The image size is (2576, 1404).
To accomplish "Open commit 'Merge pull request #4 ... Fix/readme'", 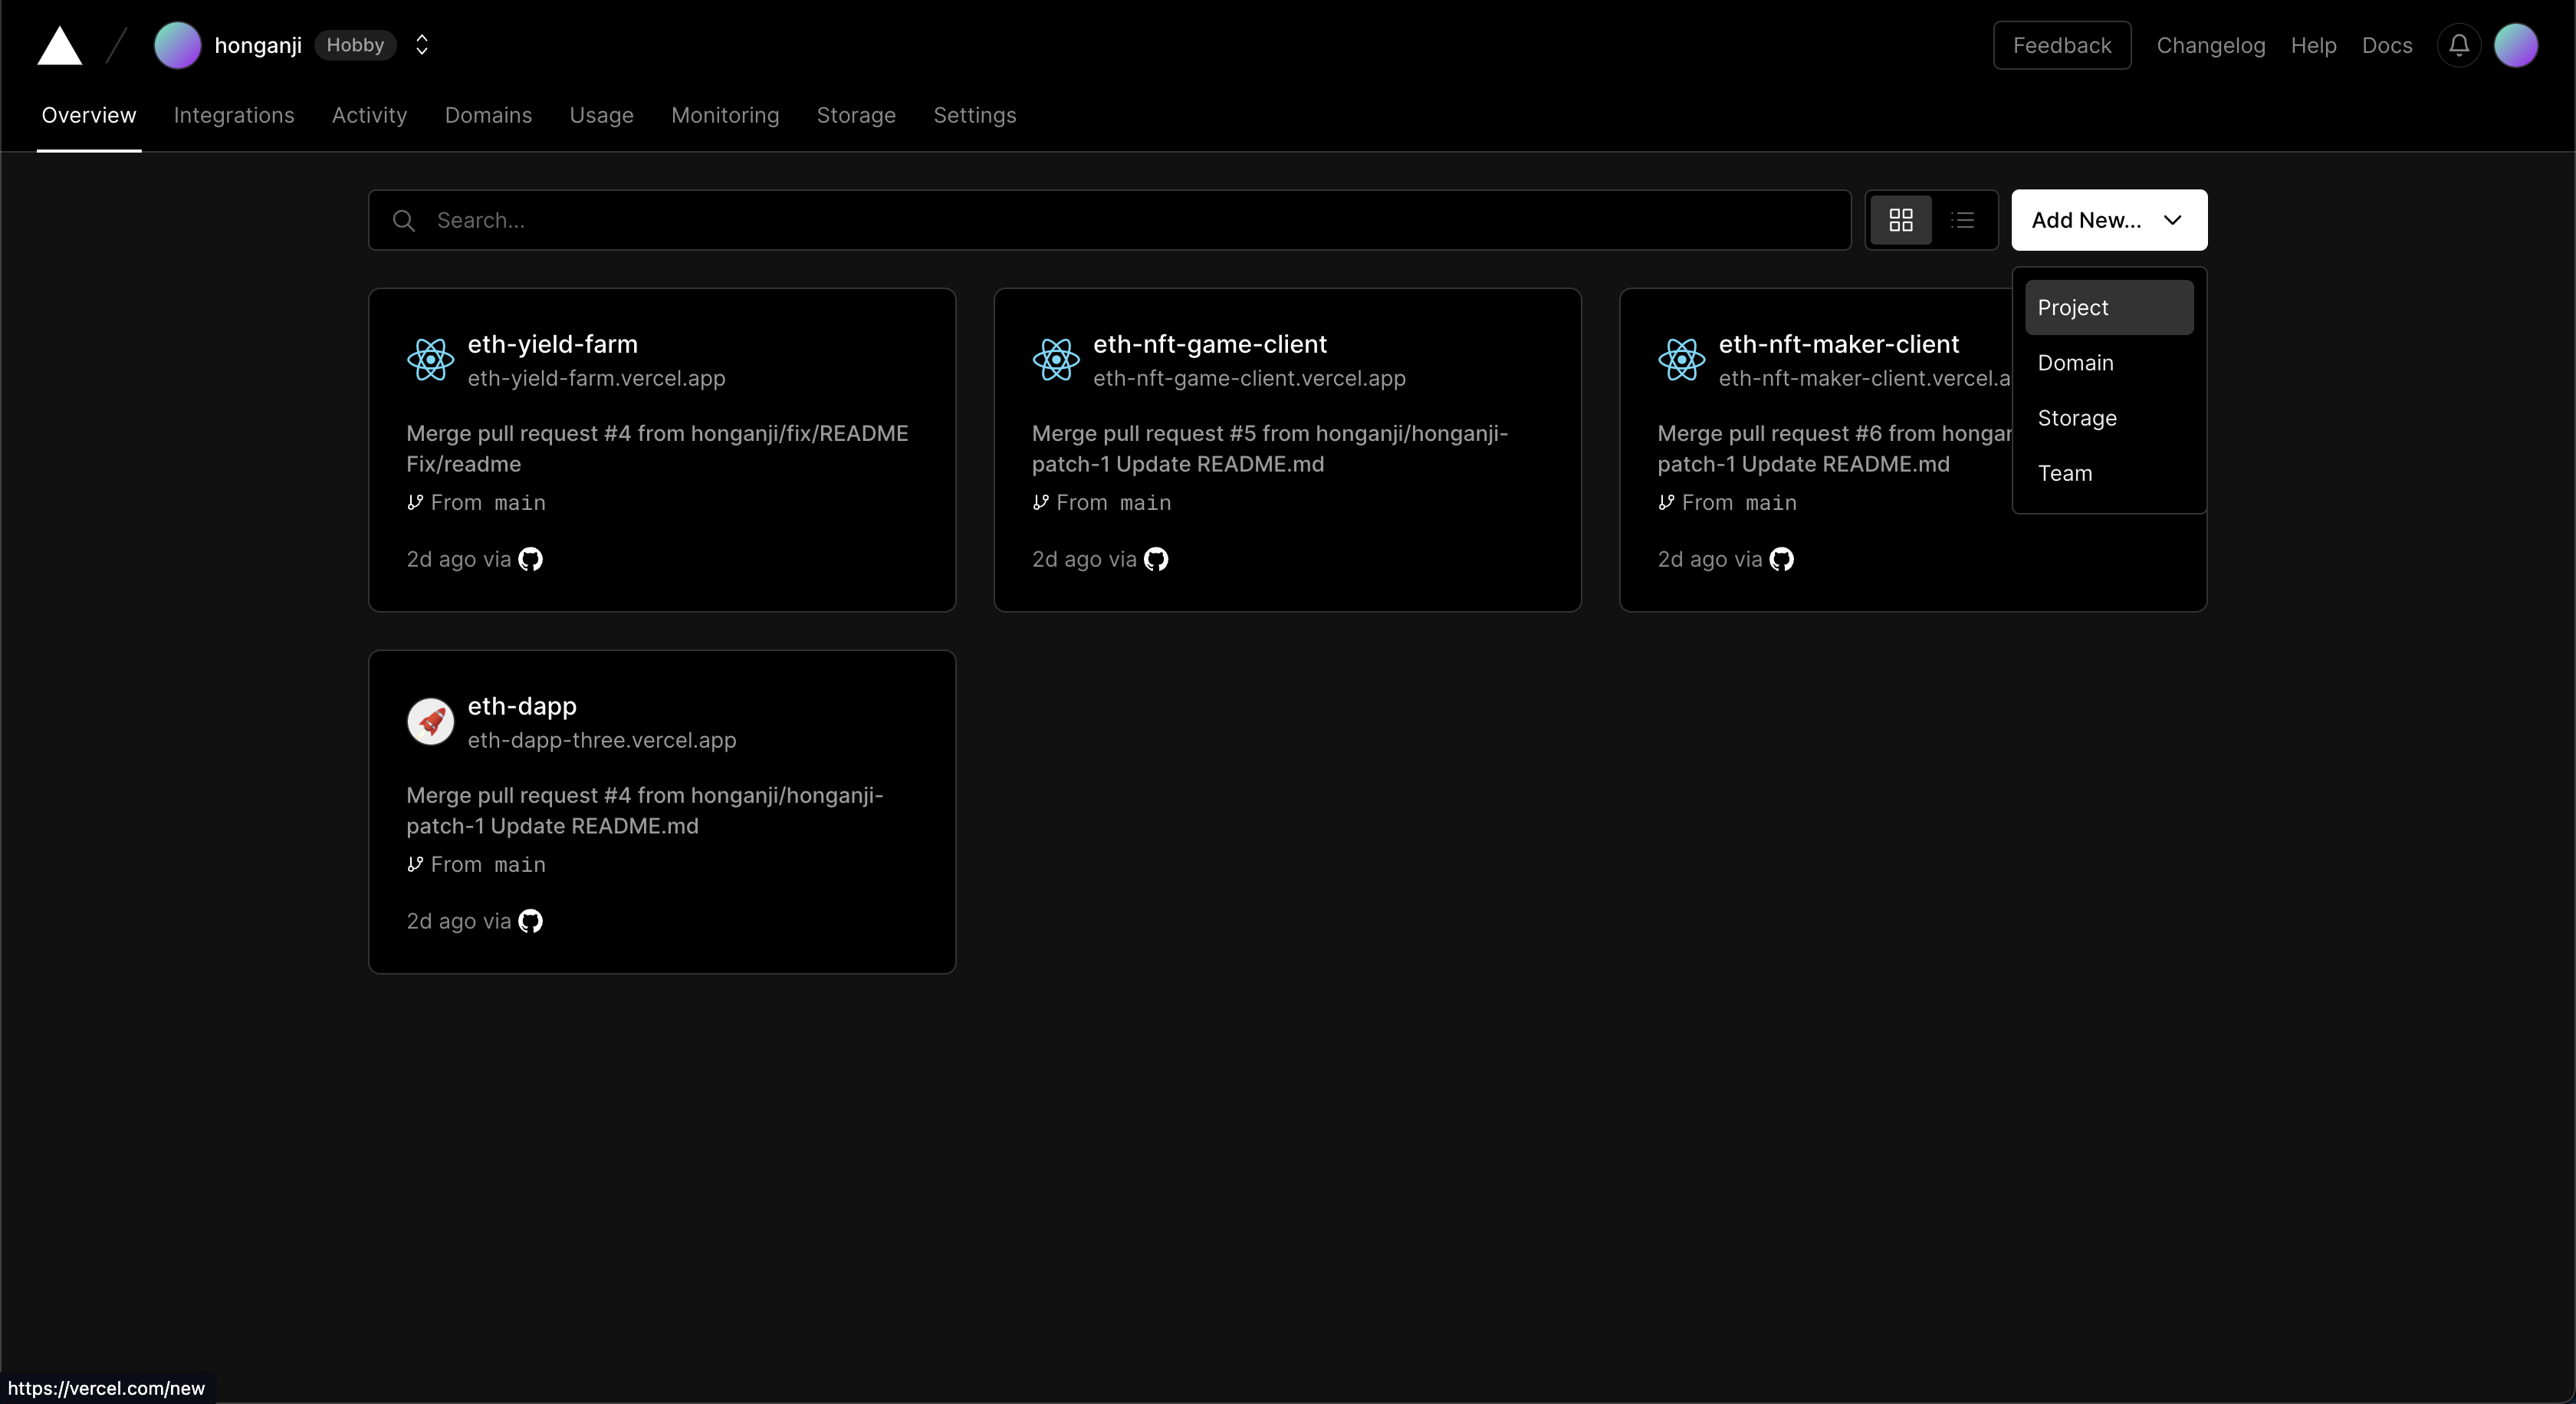I will [x=657, y=449].
